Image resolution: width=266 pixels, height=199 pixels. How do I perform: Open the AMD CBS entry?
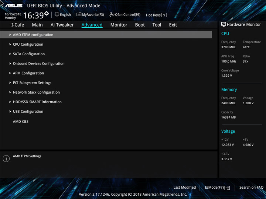tap(21, 122)
